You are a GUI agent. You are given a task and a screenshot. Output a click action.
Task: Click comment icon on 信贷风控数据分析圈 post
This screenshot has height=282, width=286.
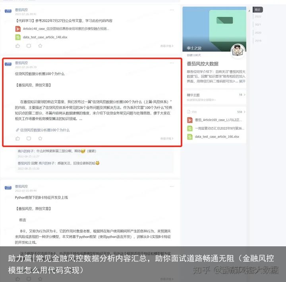coord(29,138)
